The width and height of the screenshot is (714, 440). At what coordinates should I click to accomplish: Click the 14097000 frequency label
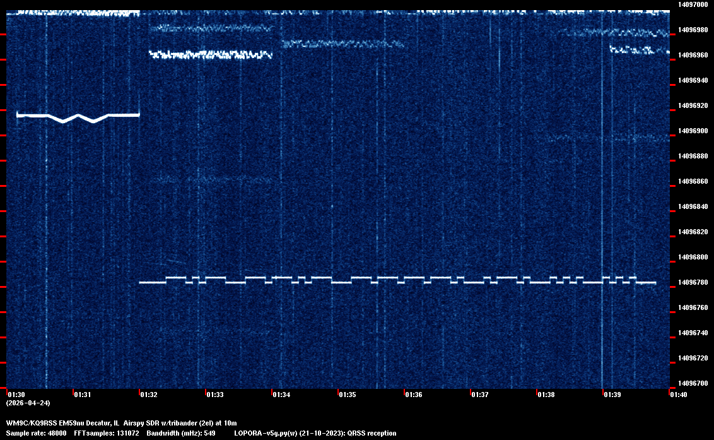click(x=693, y=4)
